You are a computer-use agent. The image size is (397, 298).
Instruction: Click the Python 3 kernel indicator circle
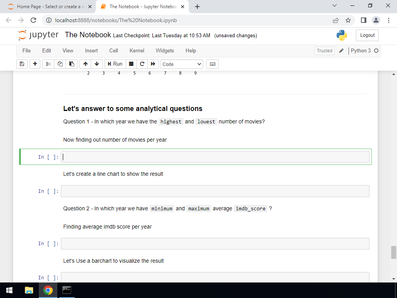click(x=376, y=51)
